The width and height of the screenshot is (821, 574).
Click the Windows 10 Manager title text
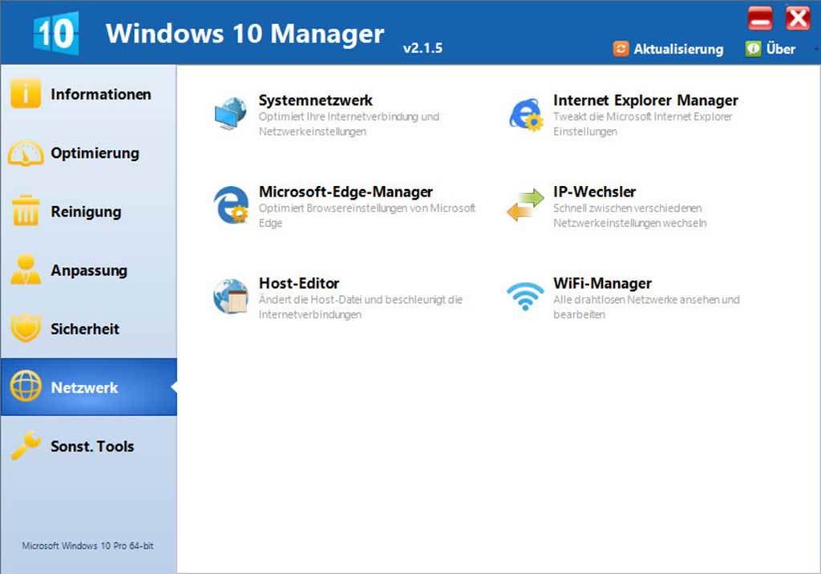click(245, 34)
